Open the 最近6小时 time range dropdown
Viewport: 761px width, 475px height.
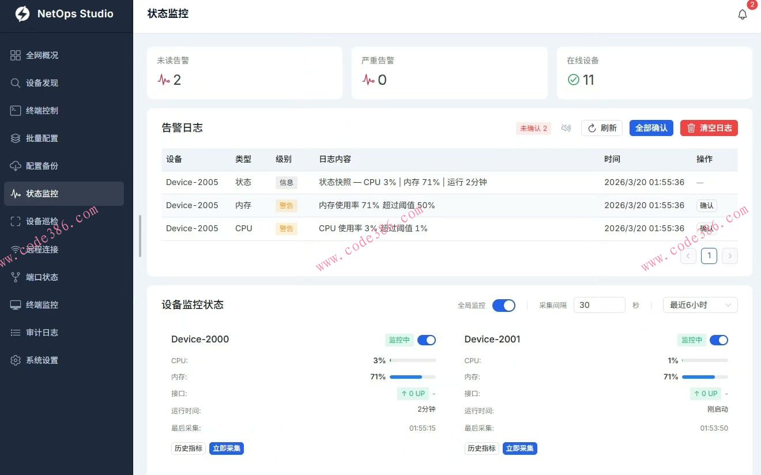[x=699, y=305]
